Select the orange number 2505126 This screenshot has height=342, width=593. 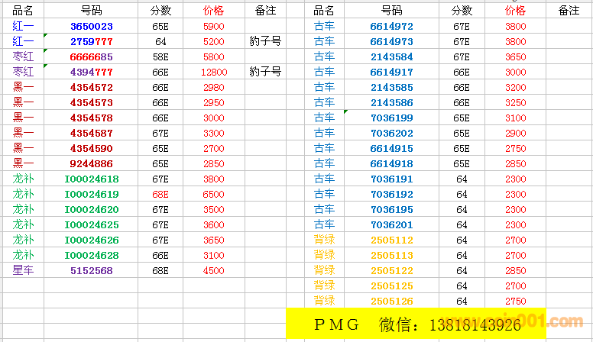(x=391, y=301)
